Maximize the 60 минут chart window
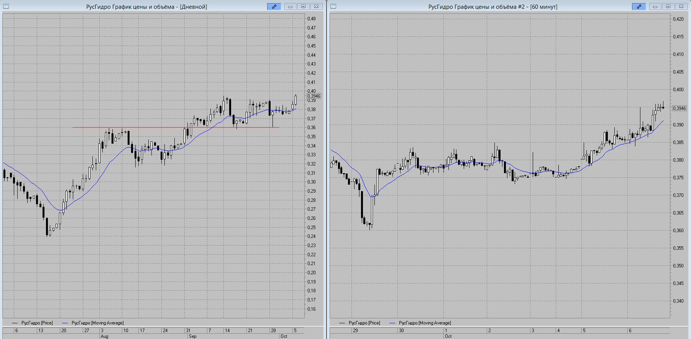 click(668, 7)
